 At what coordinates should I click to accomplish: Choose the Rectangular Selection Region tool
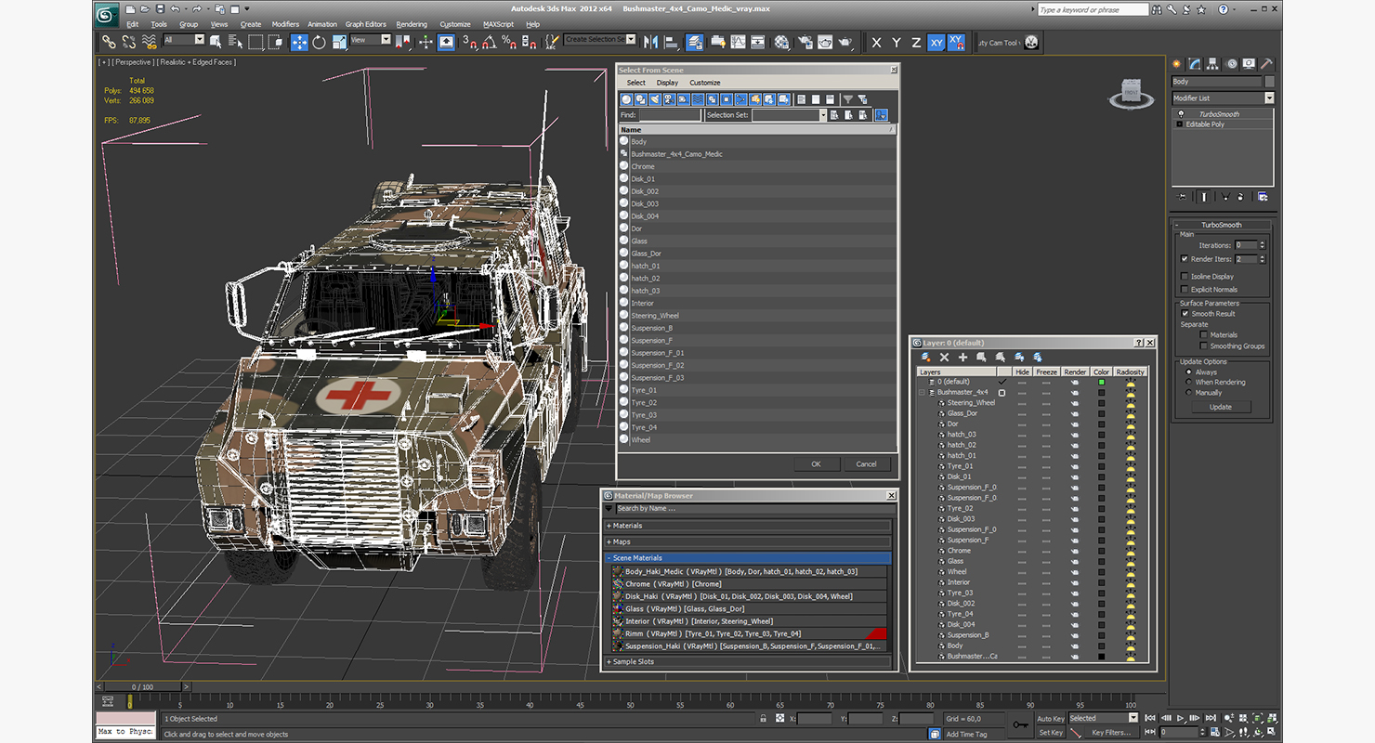pos(255,42)
